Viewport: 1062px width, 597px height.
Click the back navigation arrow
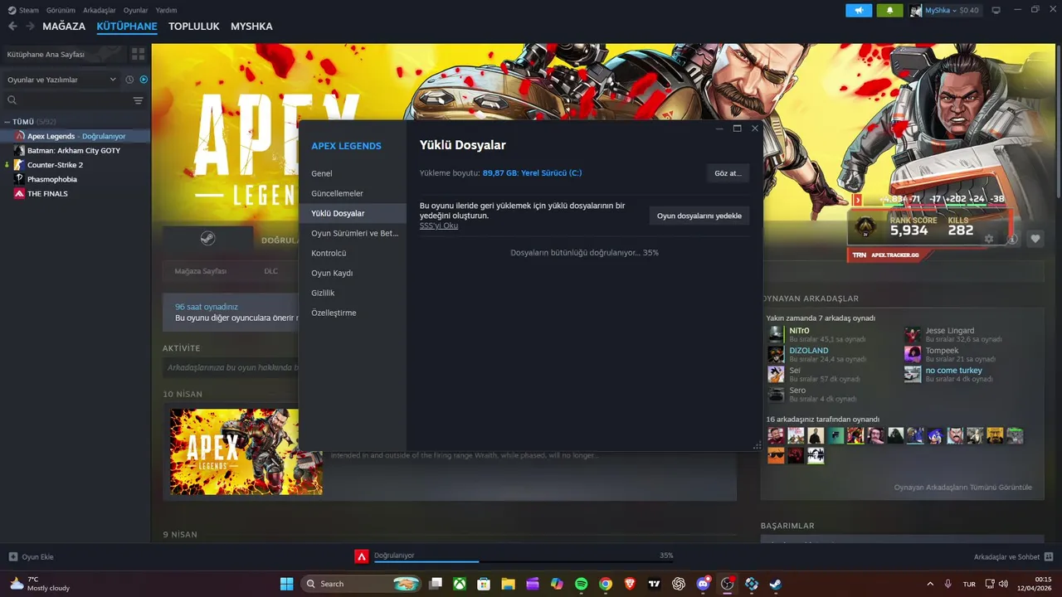tap(12, 27)
